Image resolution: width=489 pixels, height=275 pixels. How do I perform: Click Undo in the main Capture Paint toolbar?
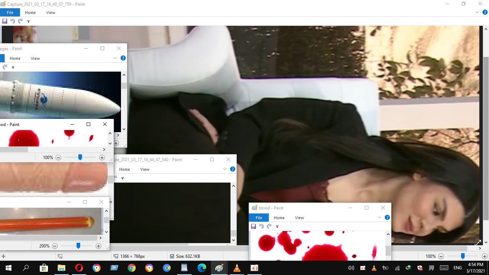(13, 21)
